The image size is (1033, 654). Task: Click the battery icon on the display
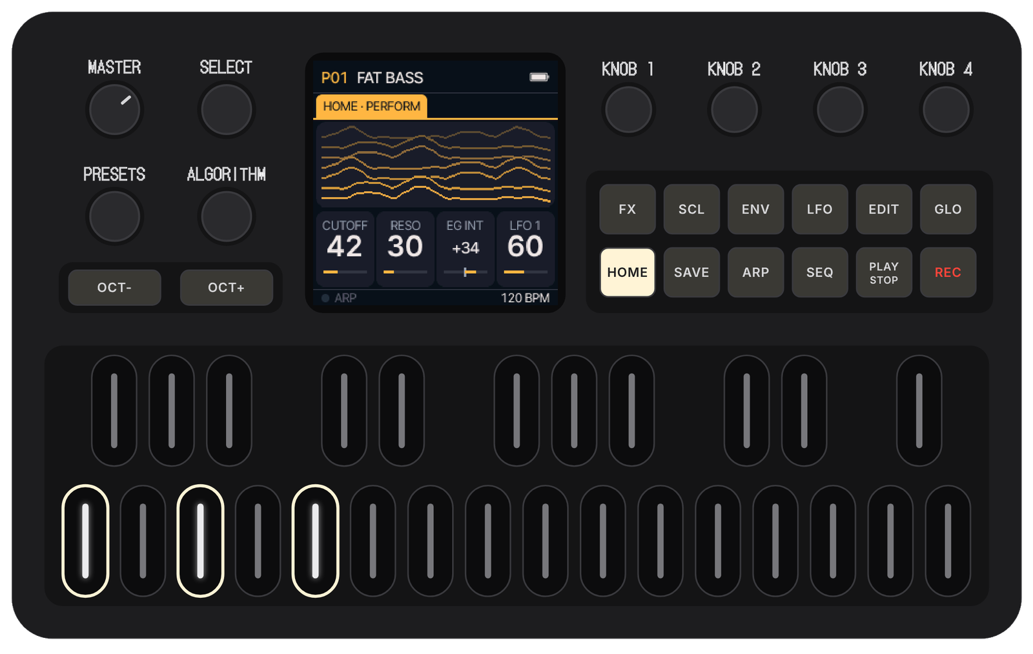pyautogui.click(x=539, y=77)
